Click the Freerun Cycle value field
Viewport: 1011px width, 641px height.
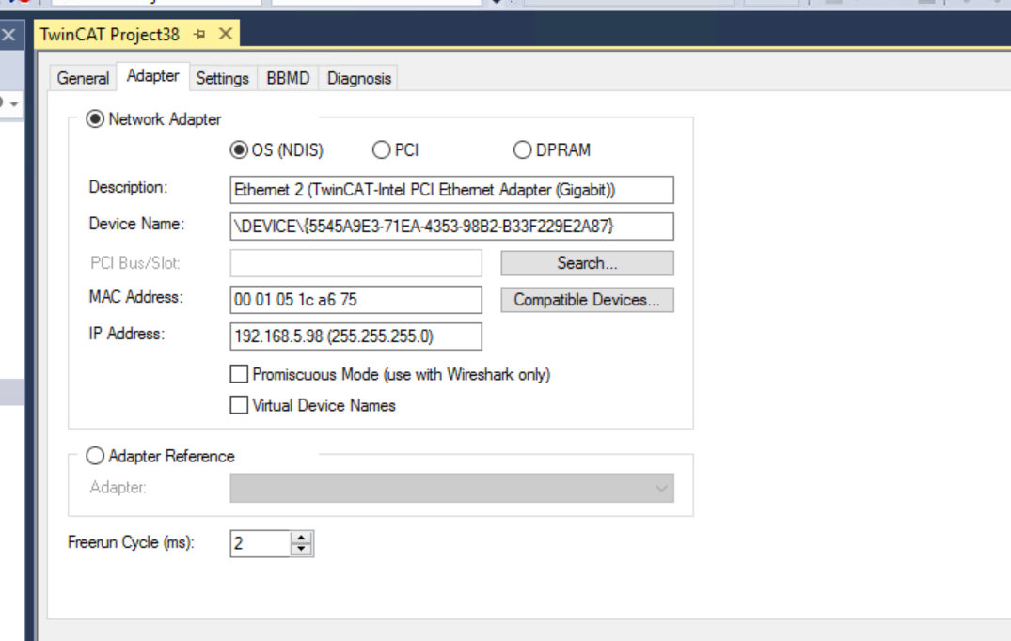tap(261, 544)
